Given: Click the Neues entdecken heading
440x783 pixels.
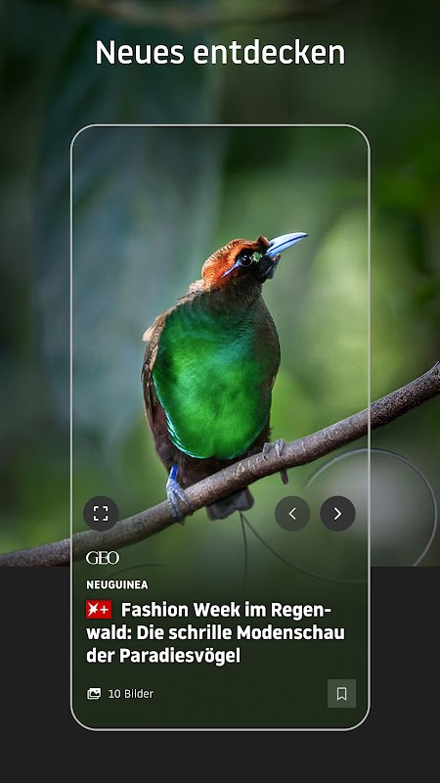Looking at the screenshot, I should pyautogui.click(x=220, y=53).
